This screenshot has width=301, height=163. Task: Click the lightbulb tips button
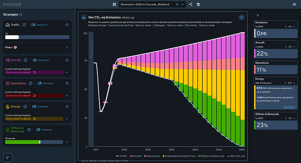[8, 158]
